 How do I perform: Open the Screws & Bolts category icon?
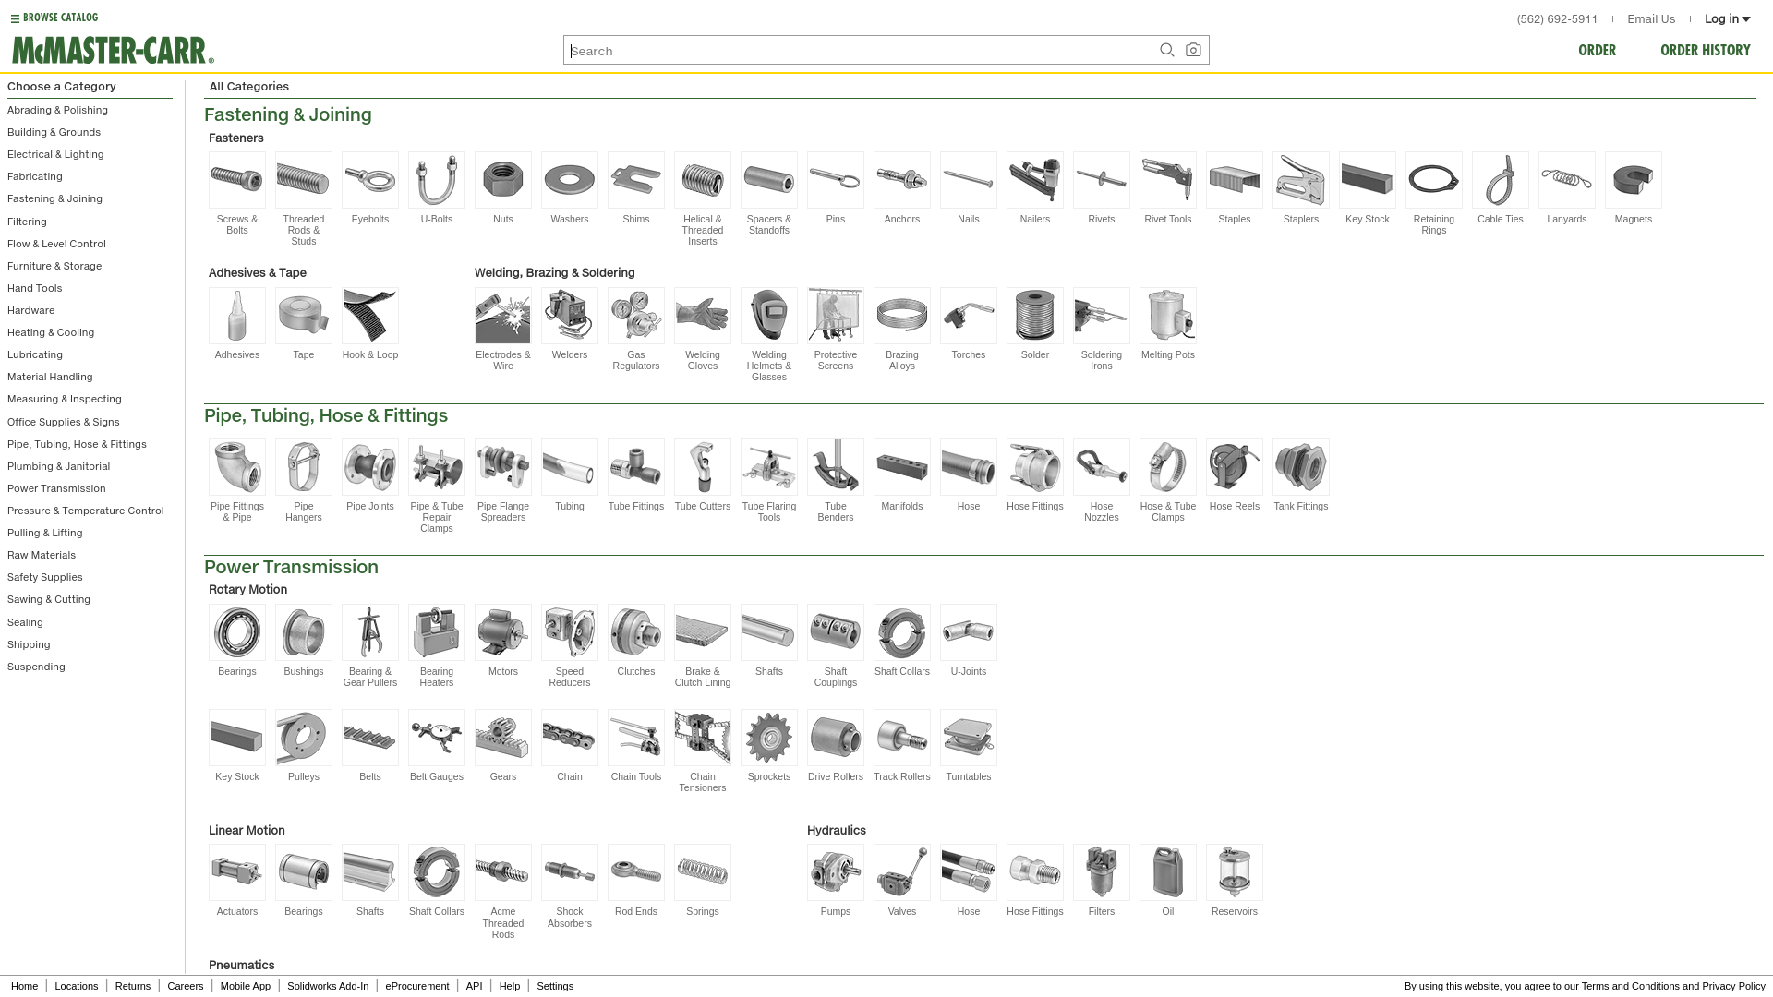[237, 180]
